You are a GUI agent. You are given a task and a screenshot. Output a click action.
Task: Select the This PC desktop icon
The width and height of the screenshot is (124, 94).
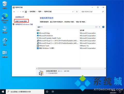pyautogui.click(x=5, y=30)
